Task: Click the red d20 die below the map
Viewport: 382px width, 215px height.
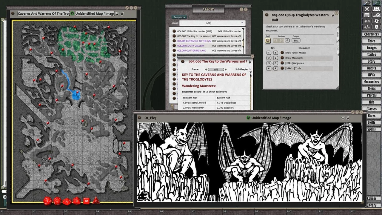Action: [48, 201]
